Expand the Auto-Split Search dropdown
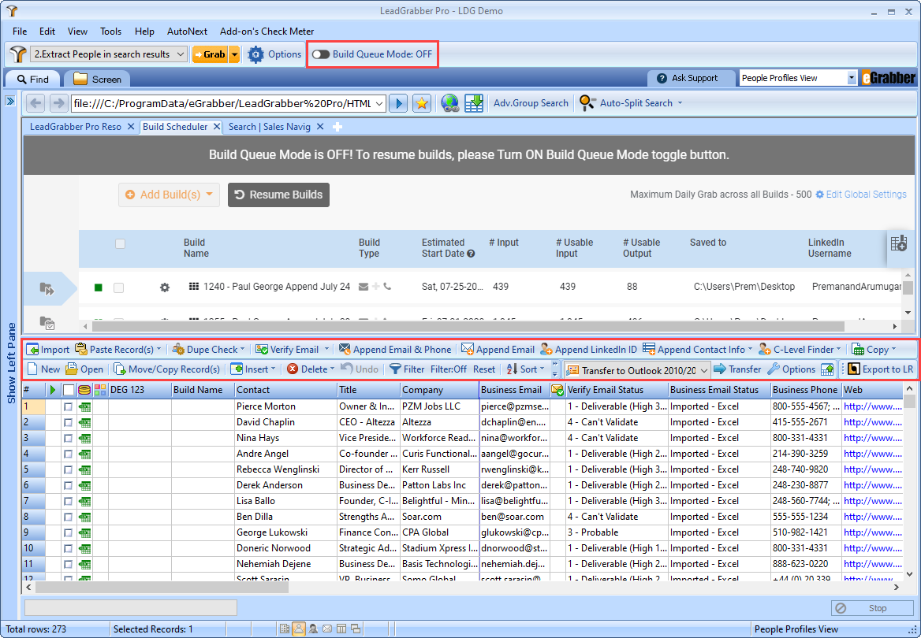 [680, 102]
